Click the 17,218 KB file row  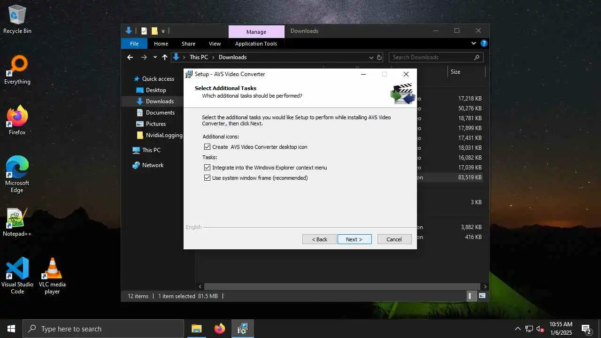[450, 99]
